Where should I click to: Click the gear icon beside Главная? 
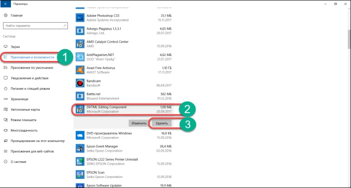(x=5, y=15)
